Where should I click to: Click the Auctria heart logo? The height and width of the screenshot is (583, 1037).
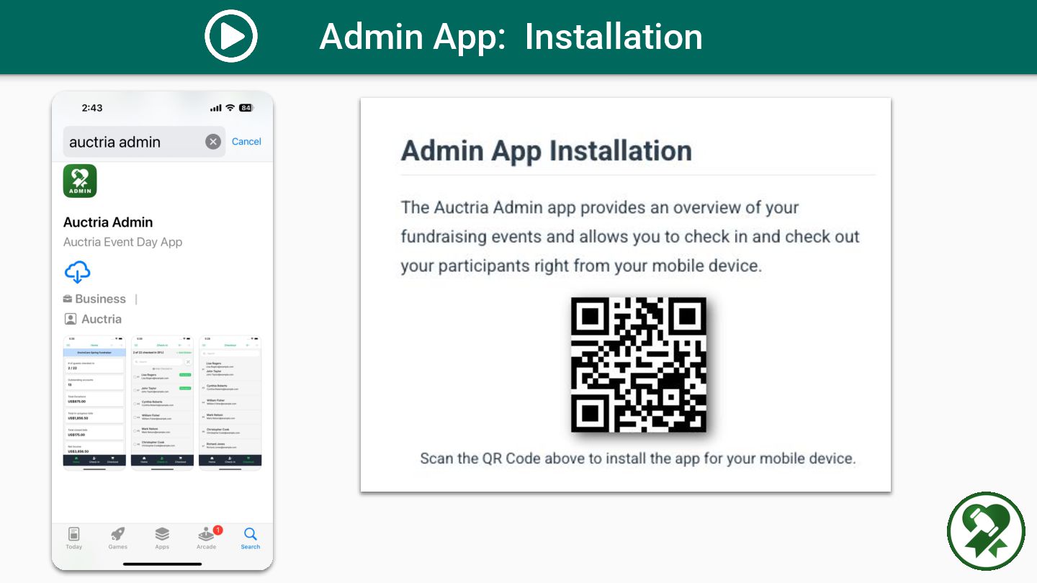(x=986, y=531)
